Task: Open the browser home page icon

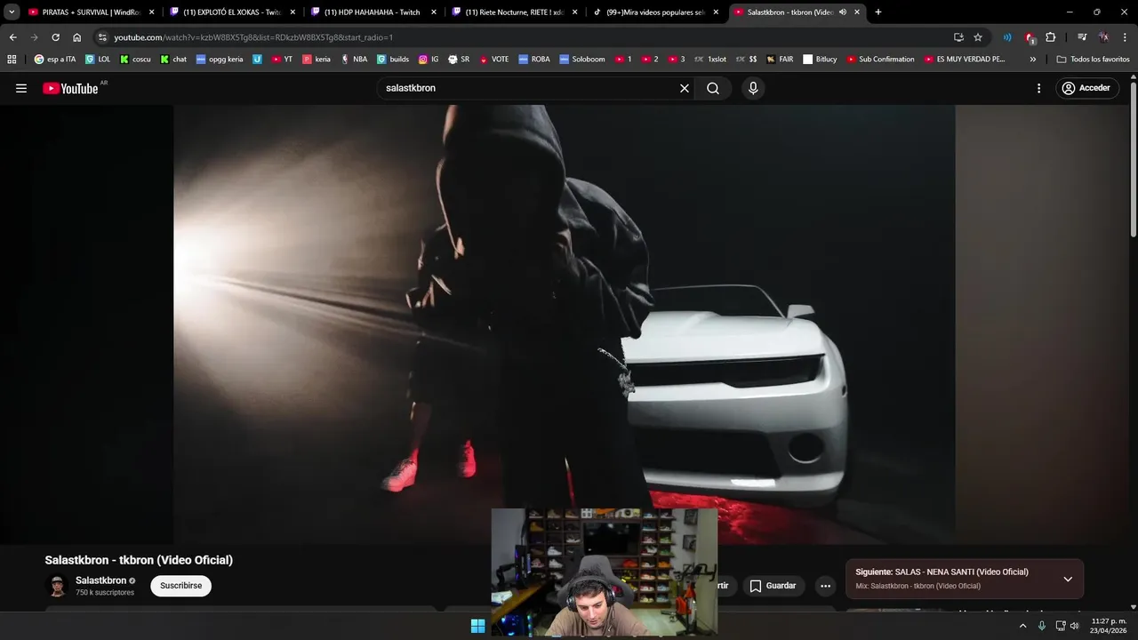Action: 76,37
